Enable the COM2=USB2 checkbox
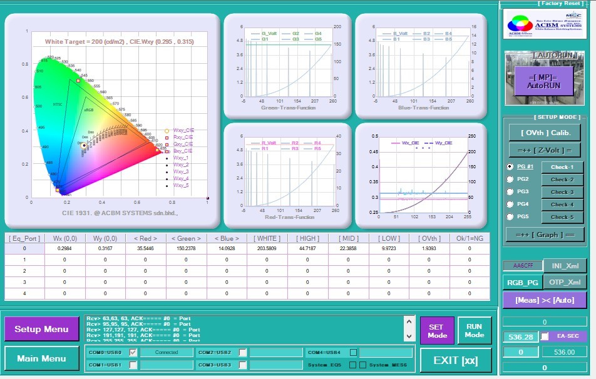Image resolution: width=596 pixels, height=379 pixels. point(242,352)
